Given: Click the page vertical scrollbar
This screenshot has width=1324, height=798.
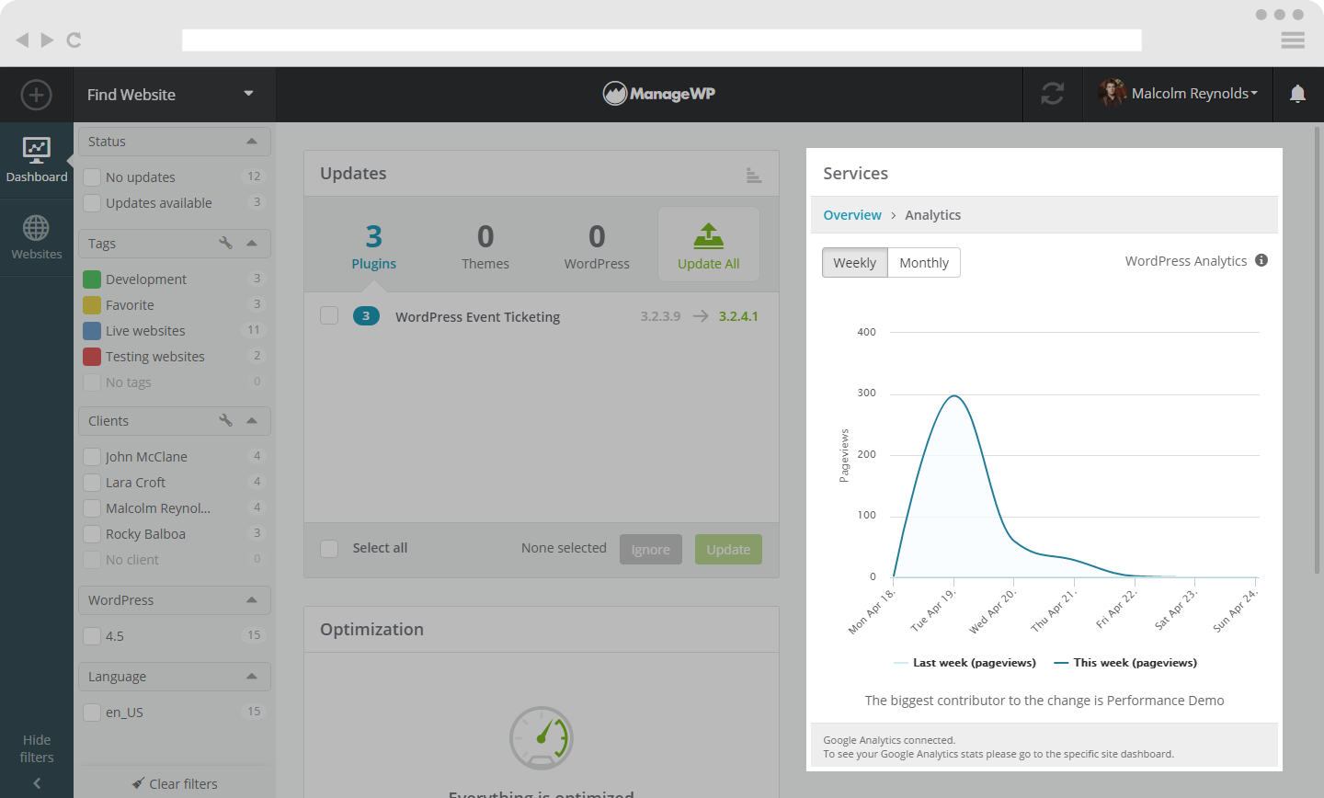Looking at the screenshot, I should click(1318, 349).
